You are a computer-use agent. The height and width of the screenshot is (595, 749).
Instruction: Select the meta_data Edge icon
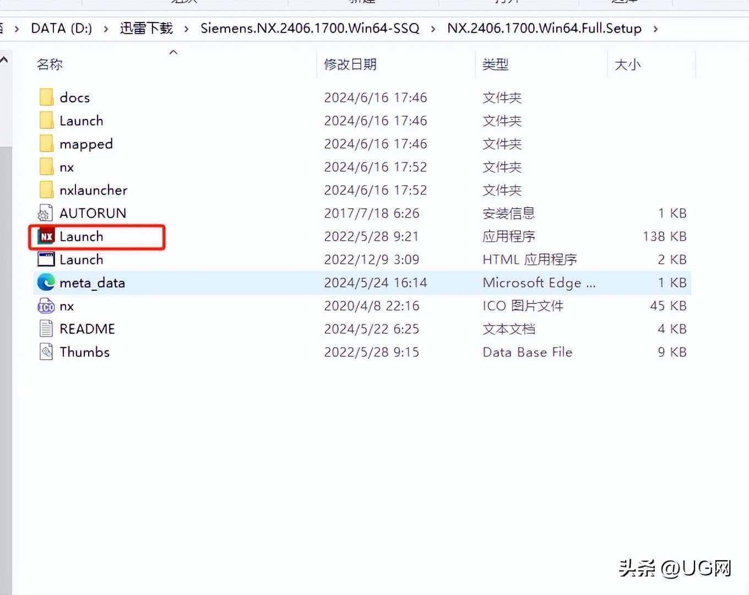46,283
